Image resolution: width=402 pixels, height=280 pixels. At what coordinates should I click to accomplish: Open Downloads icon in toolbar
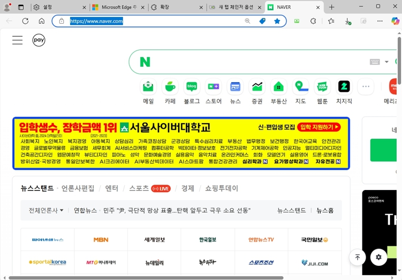(x=348, y=21)
